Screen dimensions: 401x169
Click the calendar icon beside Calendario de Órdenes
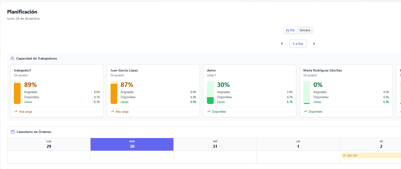(x=13, y=132)
